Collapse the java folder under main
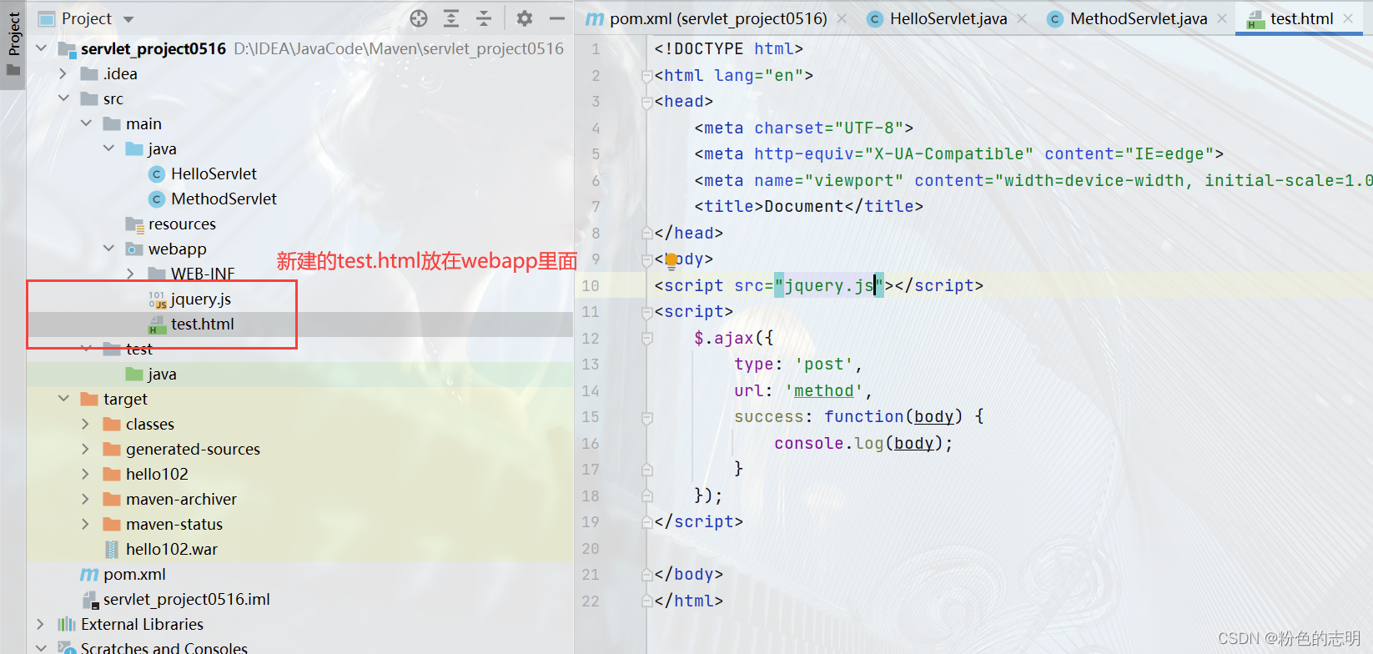This screenshot has height=654, width=1373. [x=108, y=148]
